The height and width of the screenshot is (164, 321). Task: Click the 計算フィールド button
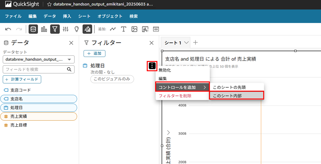click(x=22, y=79)
